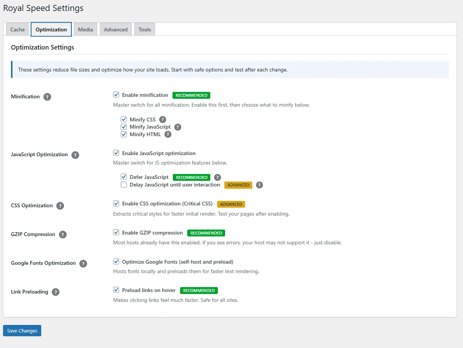Click the Save Changes button
The height and width of the screenshot is (348, 463).
tap(22, 330)
